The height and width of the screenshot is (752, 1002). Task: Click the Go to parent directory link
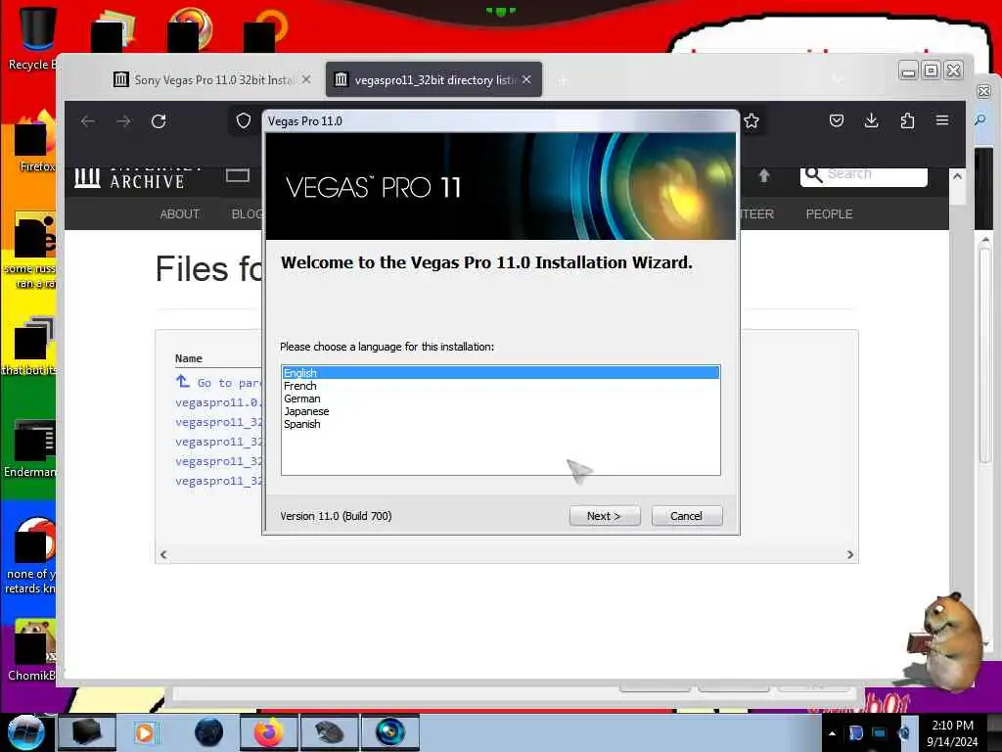pyautogui.click(x=218, y=383)
